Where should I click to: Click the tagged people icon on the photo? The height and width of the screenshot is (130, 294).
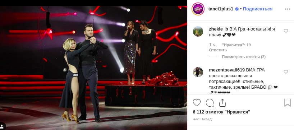3,126
